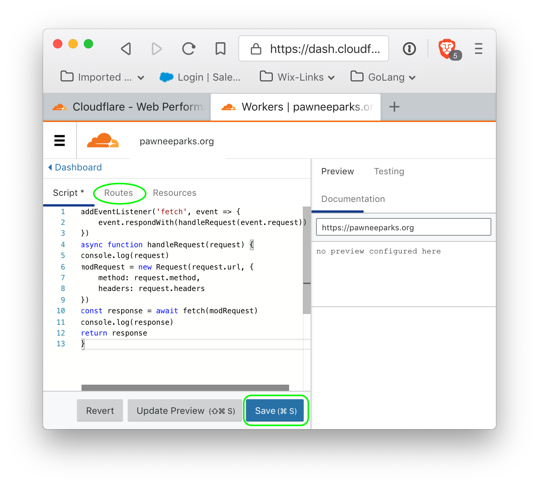The height and width of the screenshot is (486, 539).
Task: Reload the page with the refresh icon
Action: 188,49
